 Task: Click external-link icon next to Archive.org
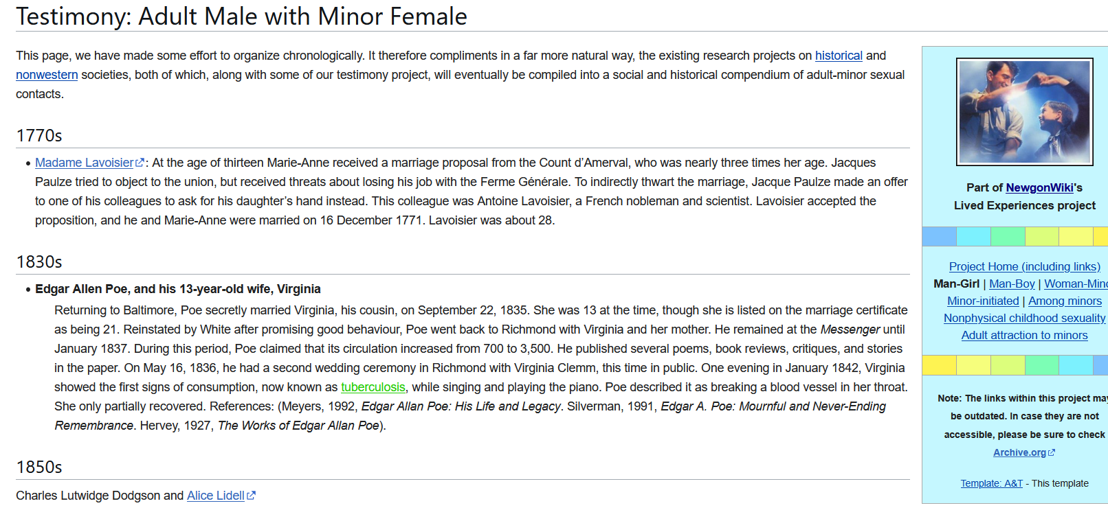1051,452
